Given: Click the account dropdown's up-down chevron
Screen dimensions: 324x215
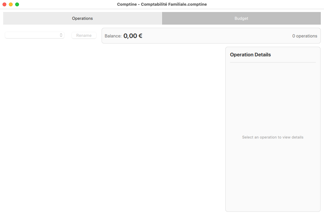Looking at the screenshot, I should point(61,35).
